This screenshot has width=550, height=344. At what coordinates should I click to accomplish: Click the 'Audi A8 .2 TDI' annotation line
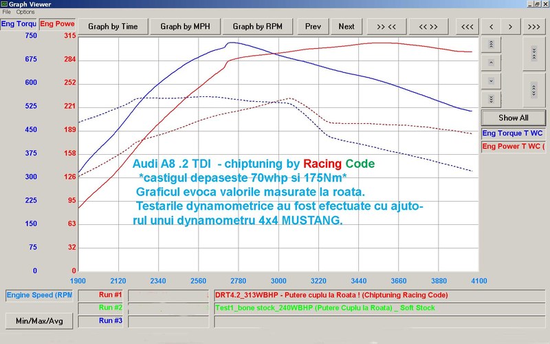click(254, 164)
